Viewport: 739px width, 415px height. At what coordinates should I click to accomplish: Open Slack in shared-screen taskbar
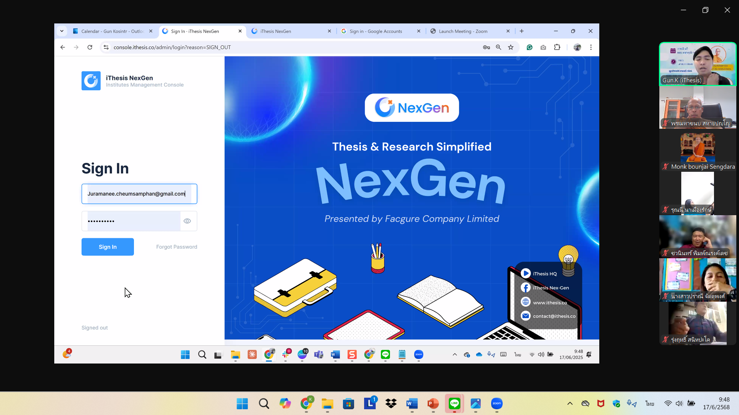pyautogui.click(x=286, y=355)
